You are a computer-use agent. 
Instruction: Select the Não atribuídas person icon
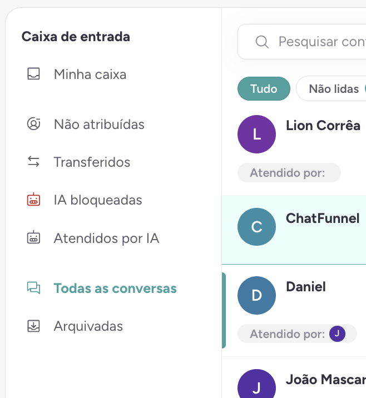tap(33, 124)
